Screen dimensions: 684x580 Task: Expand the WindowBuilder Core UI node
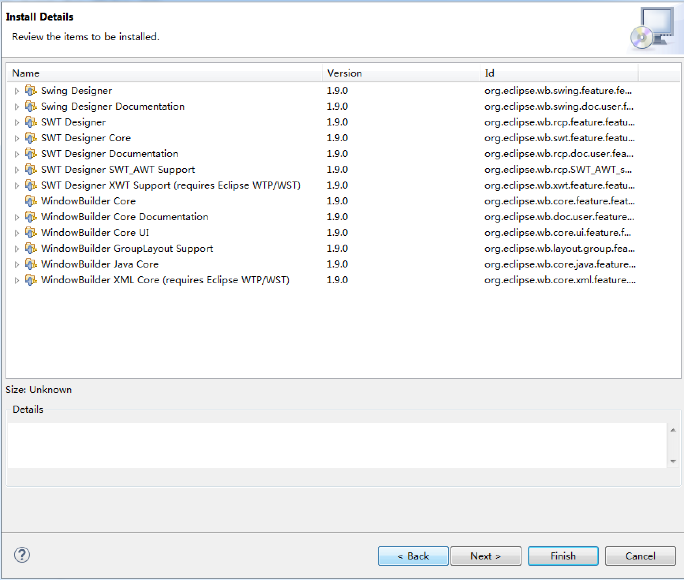pos(17,233)
